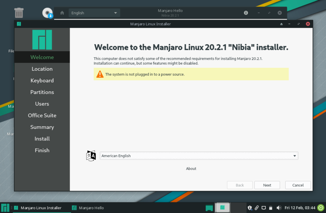Select the Partitions step in the sidebar

click(42, 92)
